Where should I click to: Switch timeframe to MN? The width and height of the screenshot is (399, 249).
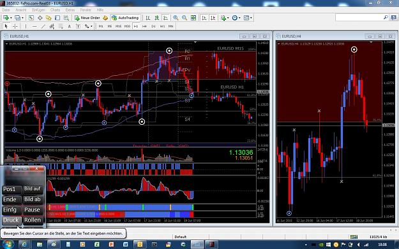(x=170, y=26)
